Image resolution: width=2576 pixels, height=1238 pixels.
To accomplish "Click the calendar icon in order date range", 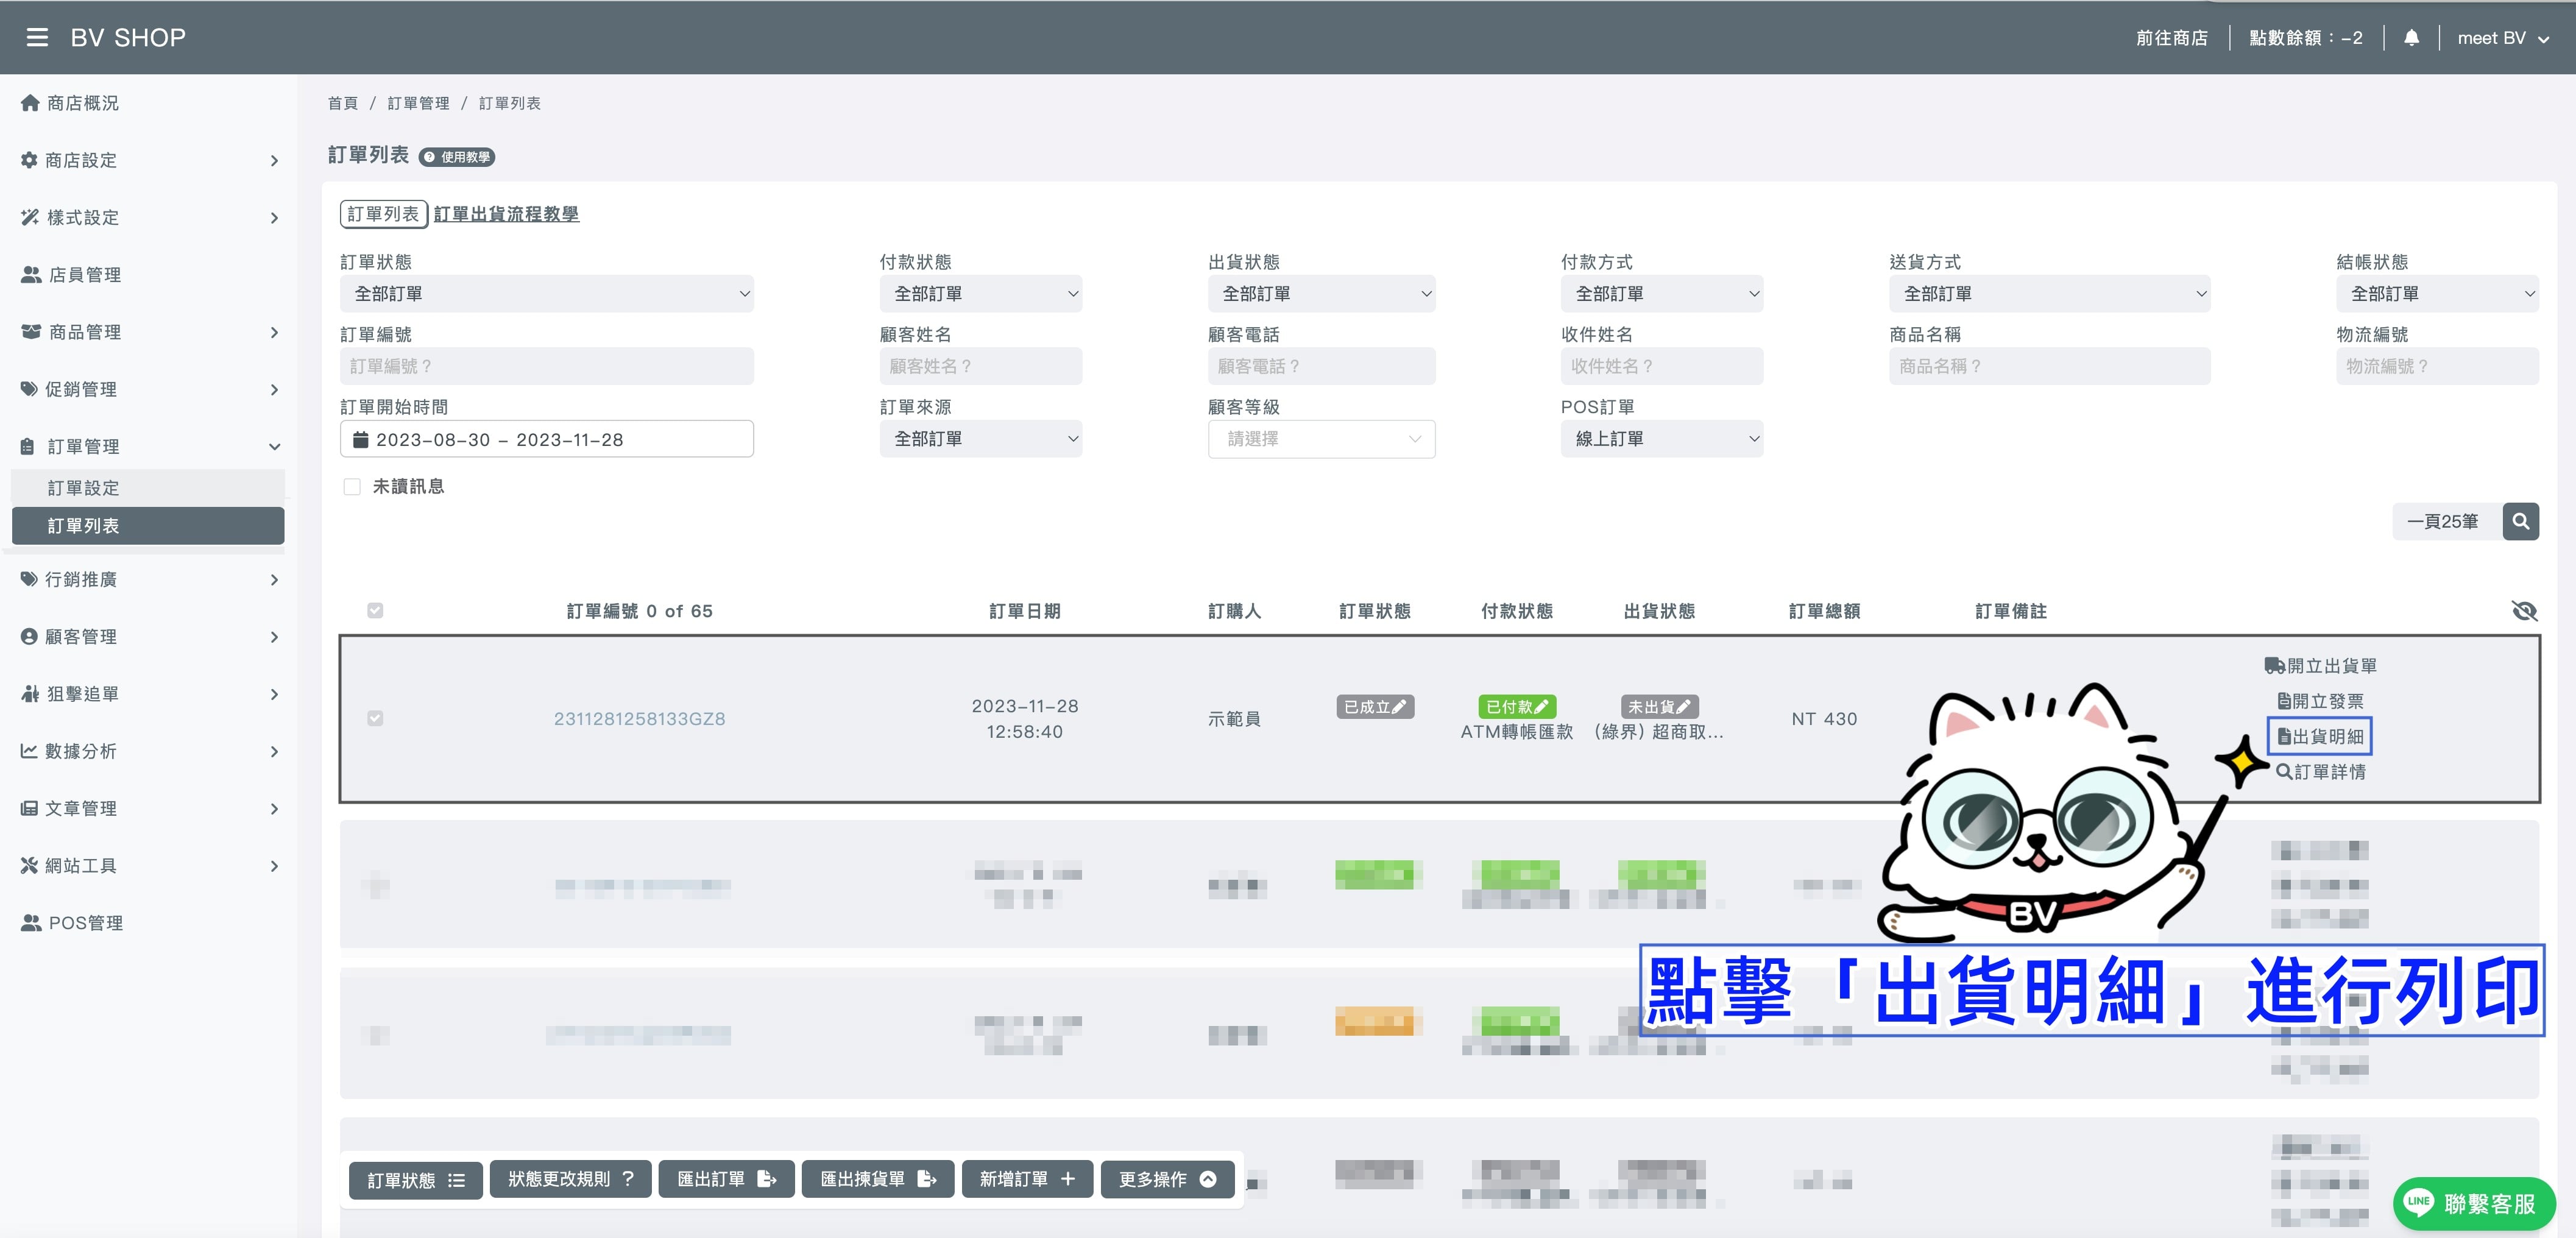I will pyautogui.click(x=360, y=439).
